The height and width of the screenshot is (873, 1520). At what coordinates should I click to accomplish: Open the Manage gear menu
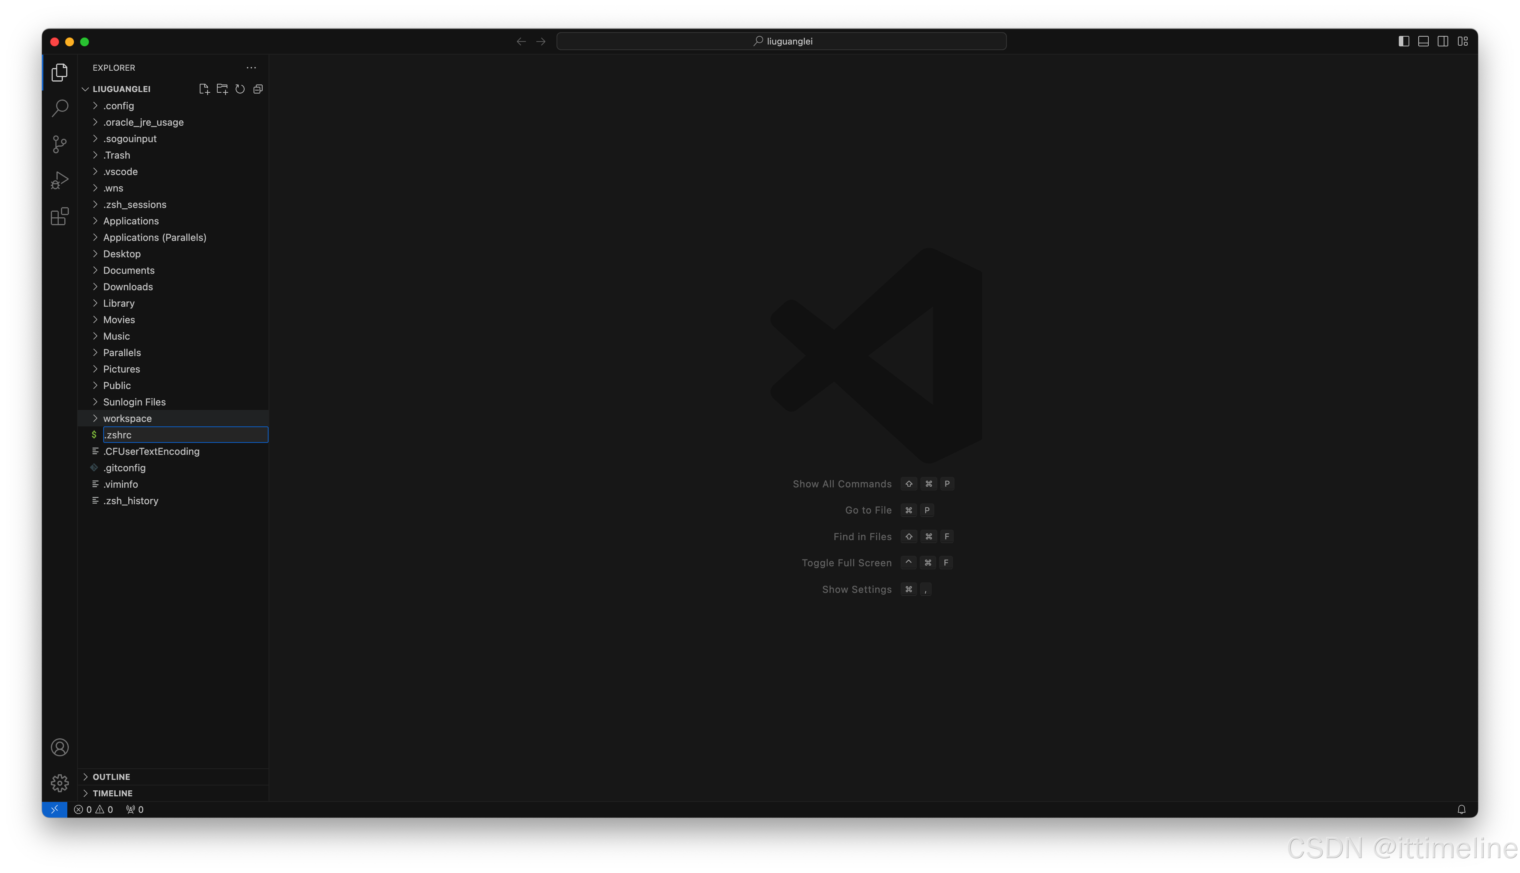coord(59,782)
